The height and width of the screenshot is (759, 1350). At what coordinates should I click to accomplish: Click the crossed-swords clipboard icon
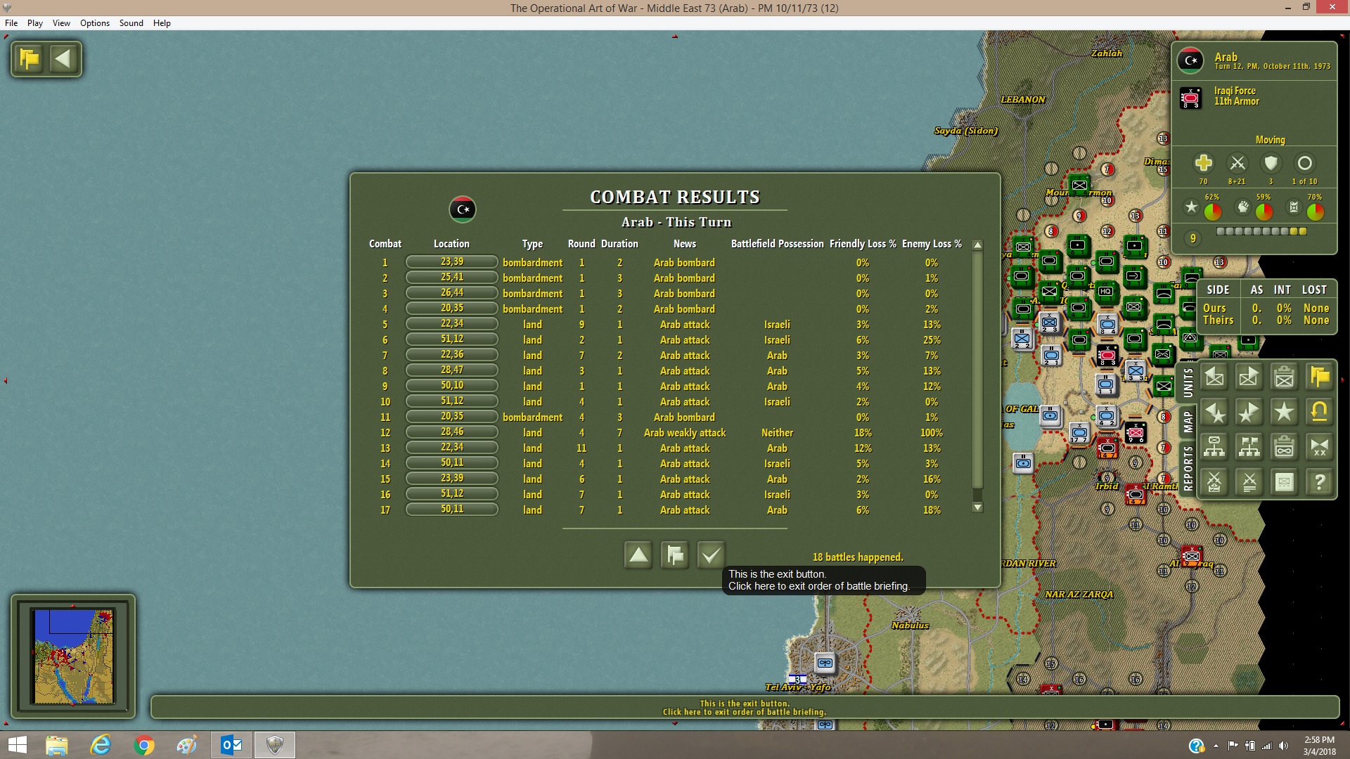tap(1214, 482)
